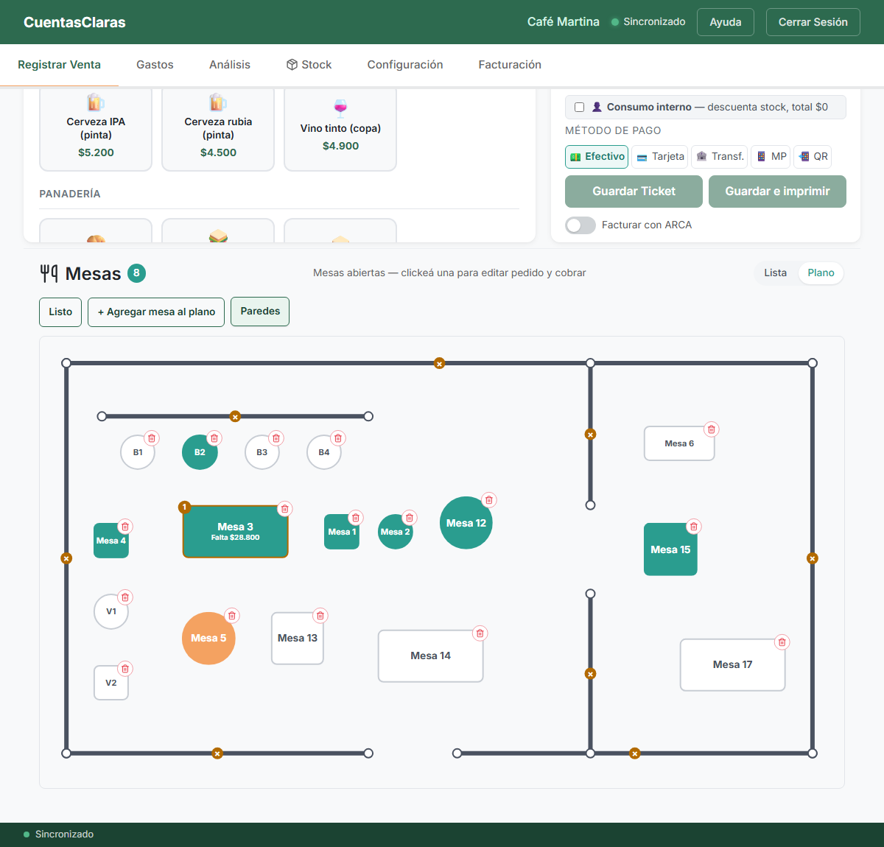Viewport: 884px width, 847px height.
Task: Open the Stock tab
Action: click(x=309, y=65)
